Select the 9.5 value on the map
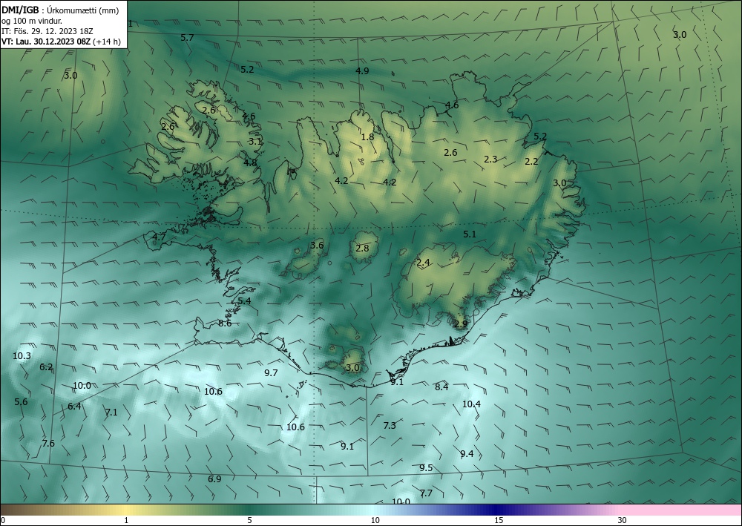Screen dimensions: 742x526 tap(426, 468)
